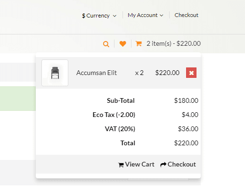Image resolution: width=245 pixels, height=192 pixels.
Task: Click the x 2 quantity in the cart row
Action: [139, 73]
